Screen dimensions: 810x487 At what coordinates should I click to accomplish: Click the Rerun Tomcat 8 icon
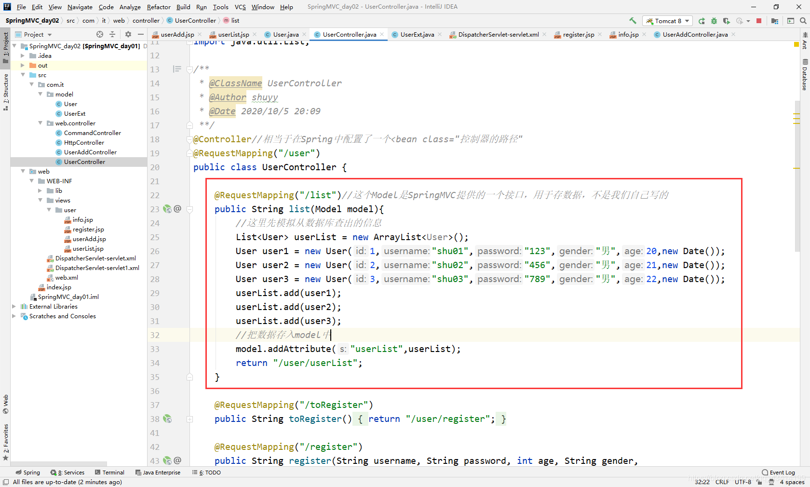[702, 21]
